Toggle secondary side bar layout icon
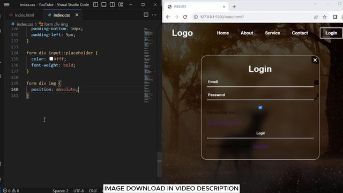 [x=112, y=5]
